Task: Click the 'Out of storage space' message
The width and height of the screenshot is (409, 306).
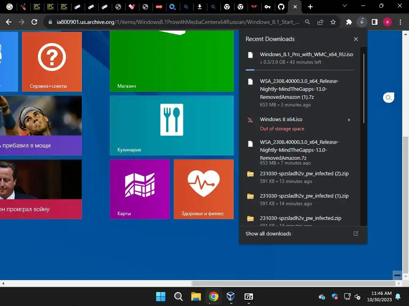Action: click(x=282, y=129)
